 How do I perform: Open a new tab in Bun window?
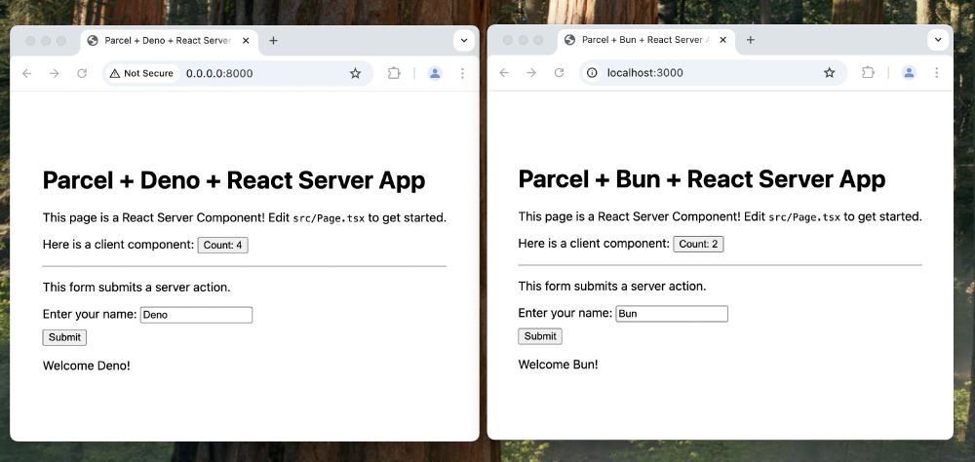pos(750,40)
